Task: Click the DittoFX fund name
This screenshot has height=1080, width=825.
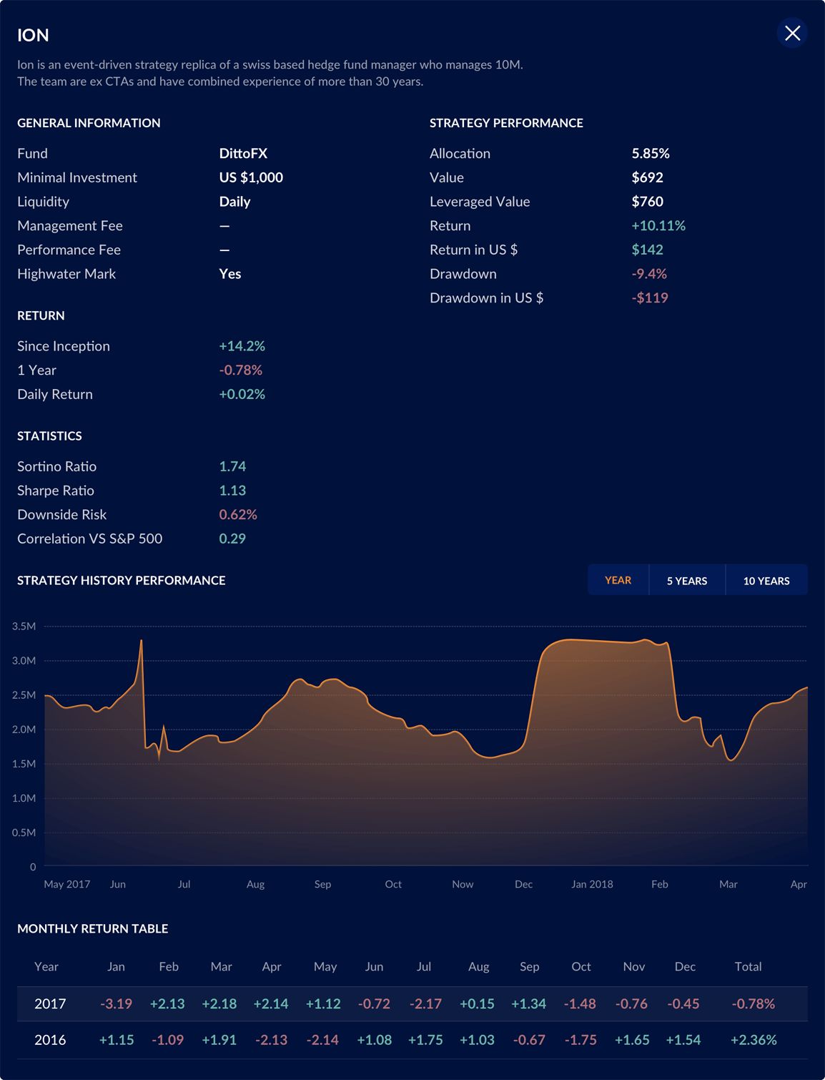Action: pyautogui.click(x=243, y=153)
